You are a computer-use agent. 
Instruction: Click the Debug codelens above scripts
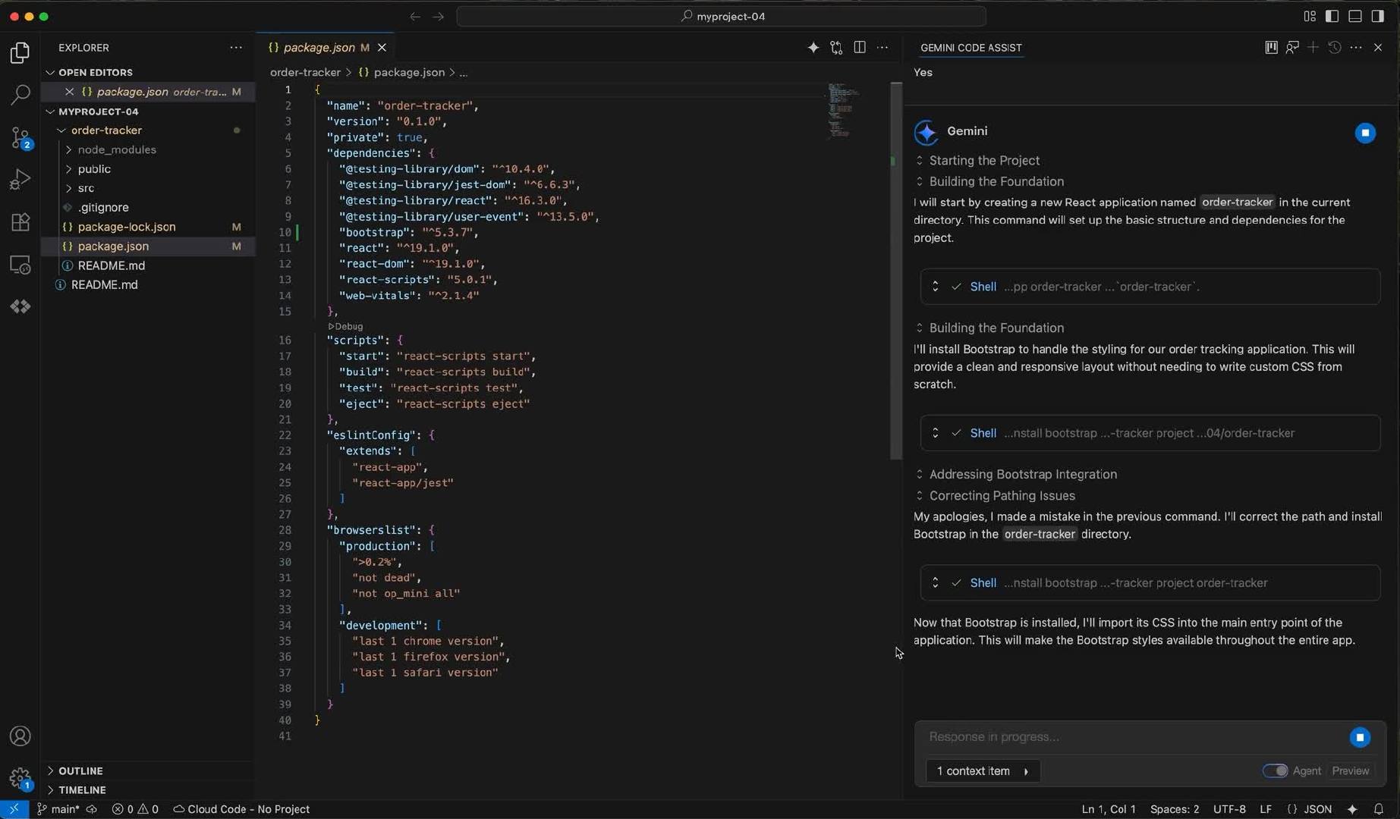(345, 326)
